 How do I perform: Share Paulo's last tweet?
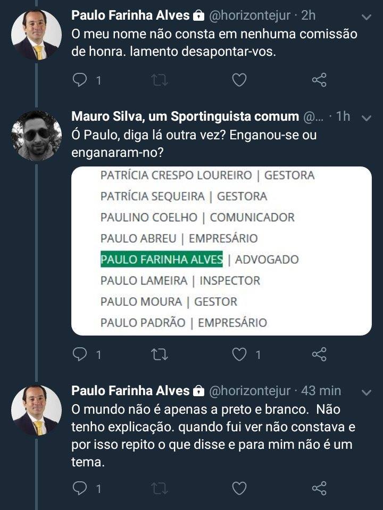click(319, 488)
